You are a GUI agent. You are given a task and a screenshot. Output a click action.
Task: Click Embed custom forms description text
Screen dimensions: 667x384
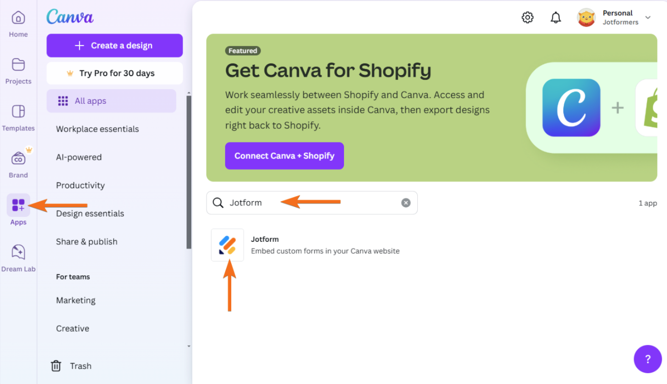325,251
